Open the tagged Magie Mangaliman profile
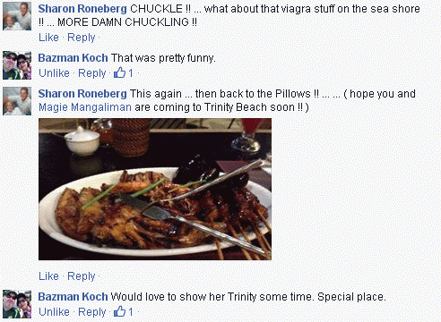This screenshot has width=441, height=322. point(85,107)
